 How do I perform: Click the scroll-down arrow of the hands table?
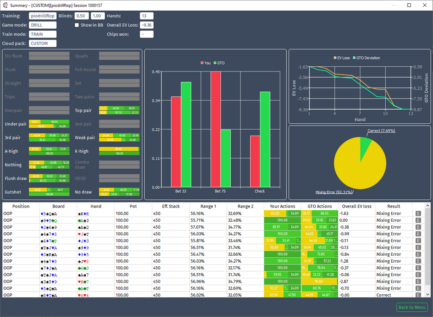tap(427, 295)
